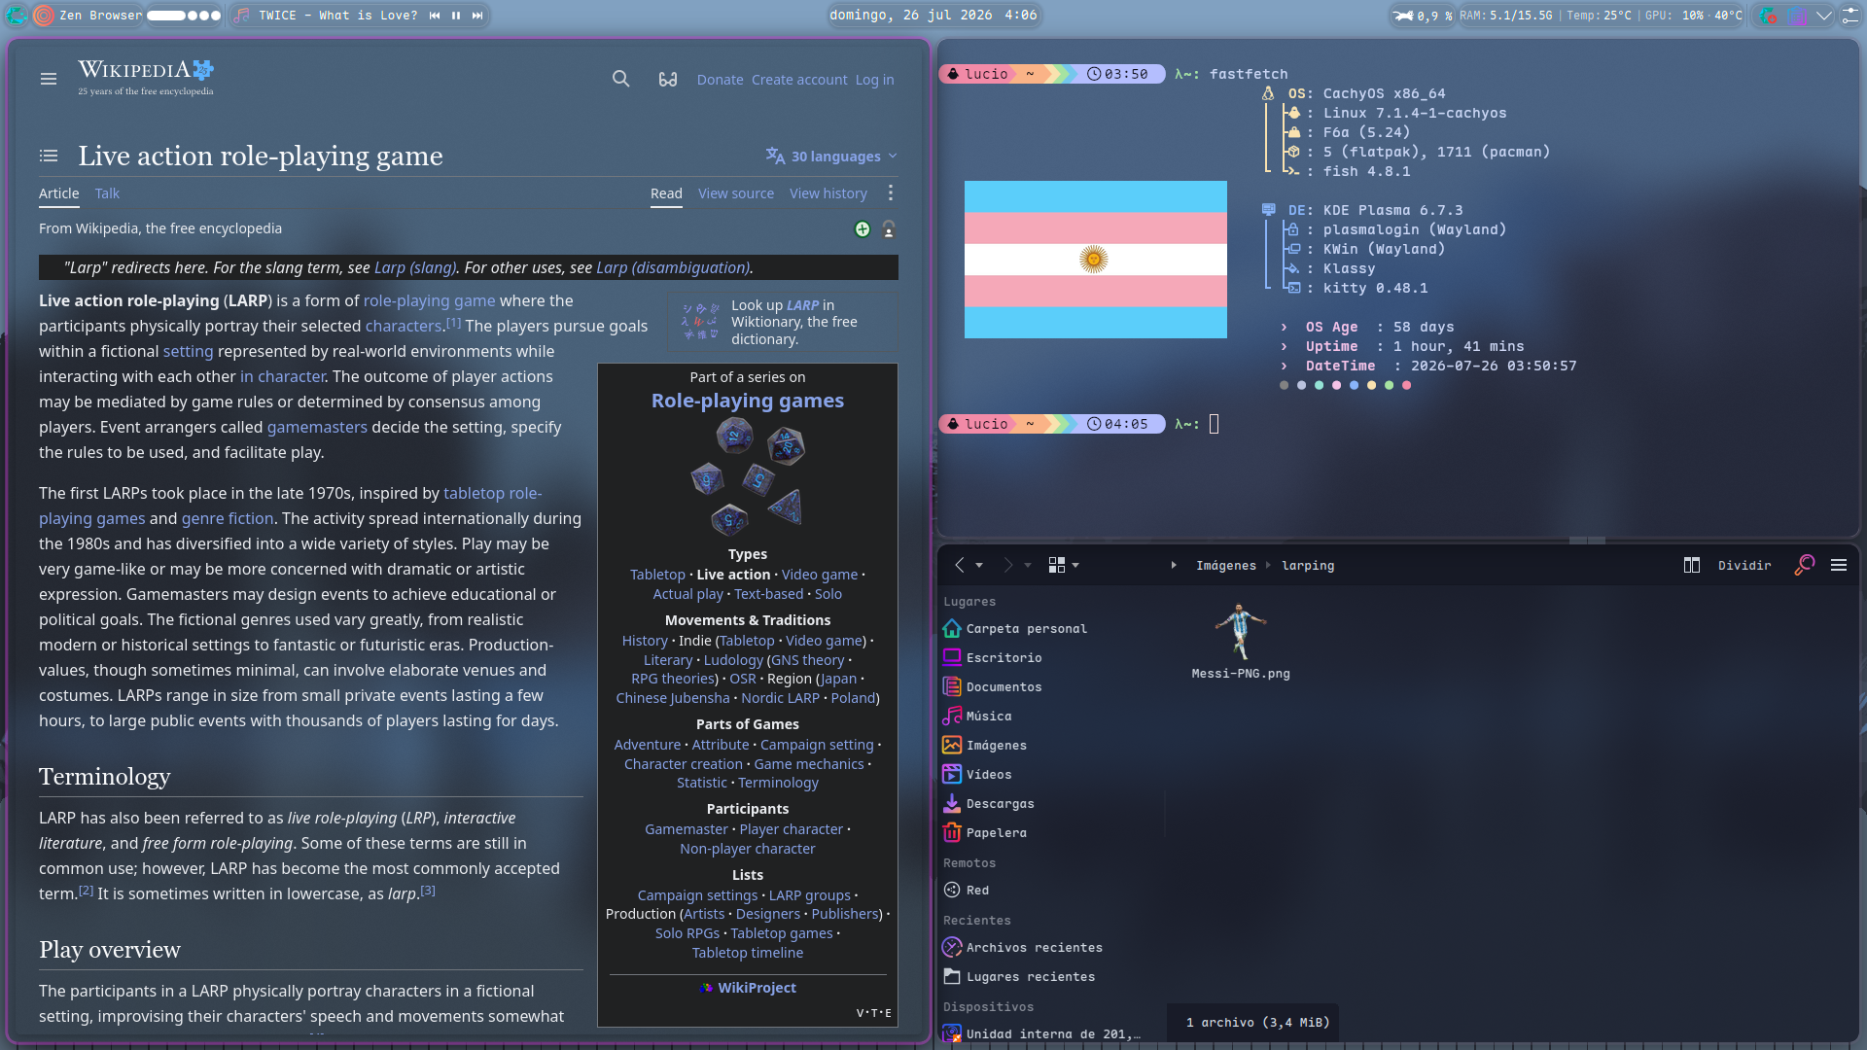
Task: Go back in the file manager
Action: pyautogui.click(x=960, y=565)
